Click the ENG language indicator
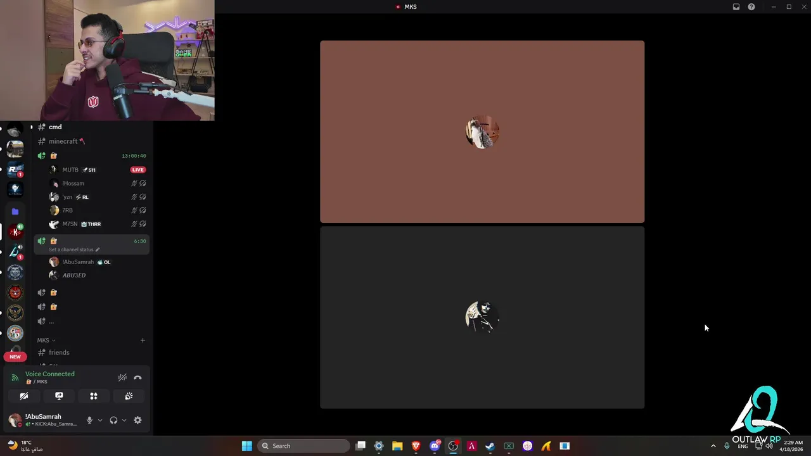Screen dimensions: 811x456 point(743,446)
